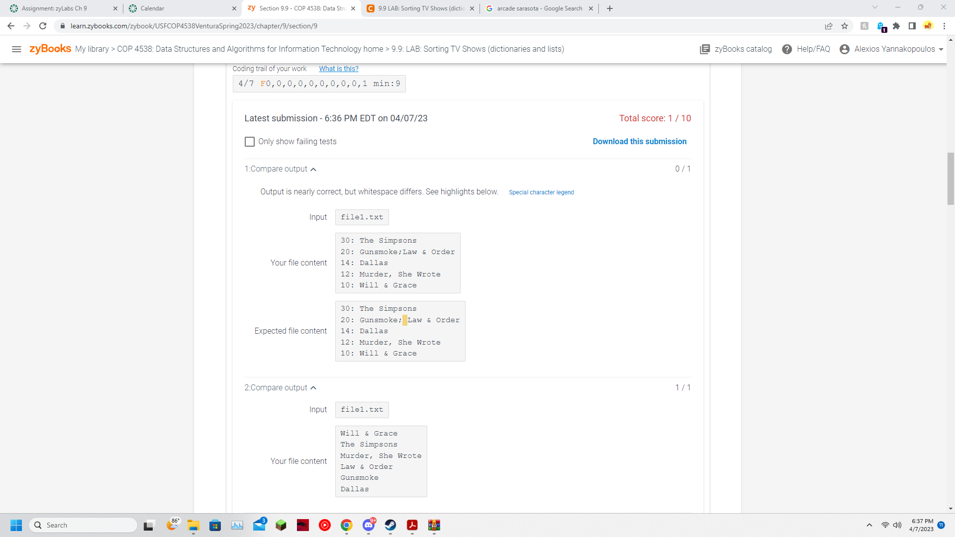The height and width of the screenshot is (537, 955).
Task: Open the Chrome side panel icon
Action: point(912,26)
